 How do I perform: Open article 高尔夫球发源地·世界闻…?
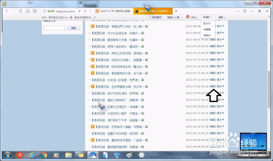pyautogui.click(x=116, y=93)
